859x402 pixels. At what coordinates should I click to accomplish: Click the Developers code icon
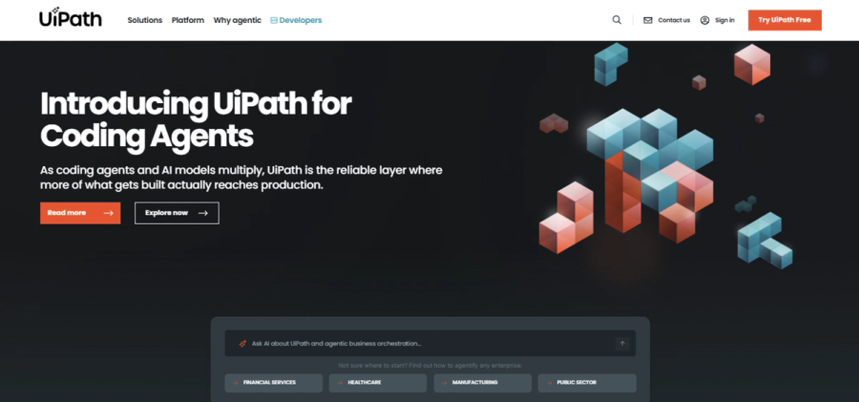(x=274, y=20)
